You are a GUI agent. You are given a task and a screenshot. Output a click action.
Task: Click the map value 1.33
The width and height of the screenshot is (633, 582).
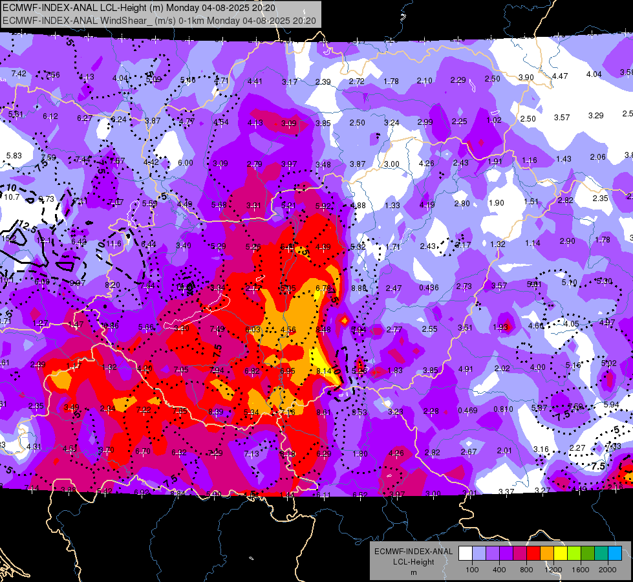coord(392,206)
